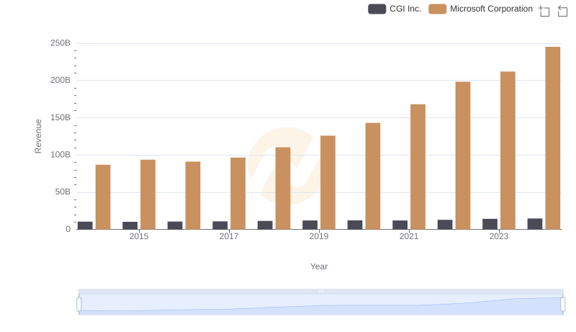
Task: Toggle CGI Inc. legend series
Action: pyautogui.click(x=395, y=9)
